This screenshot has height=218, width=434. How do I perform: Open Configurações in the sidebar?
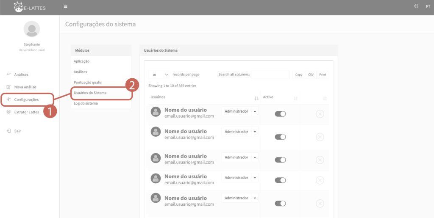click(x=26, y=99)
